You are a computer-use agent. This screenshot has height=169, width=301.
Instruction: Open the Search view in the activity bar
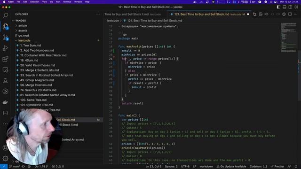pos(5,15)
